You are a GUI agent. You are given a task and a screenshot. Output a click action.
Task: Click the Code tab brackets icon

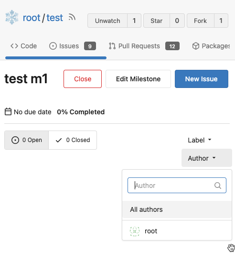coord(14,46)
